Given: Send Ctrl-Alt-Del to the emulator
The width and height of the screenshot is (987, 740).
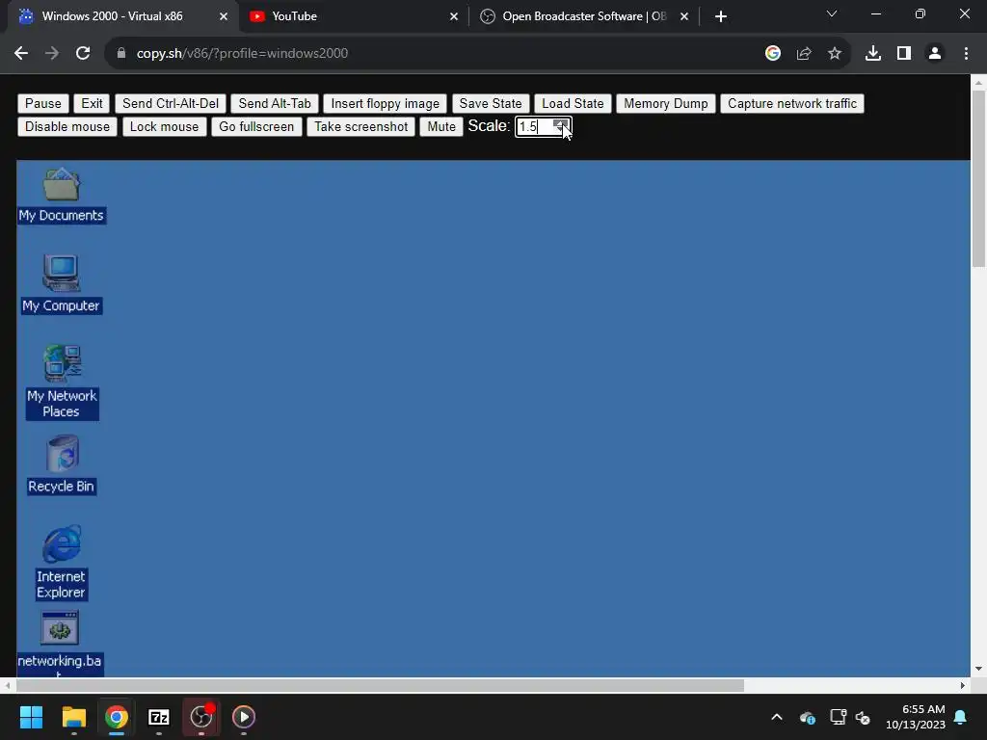Looking at the screenshot, I should coord(171,103).
